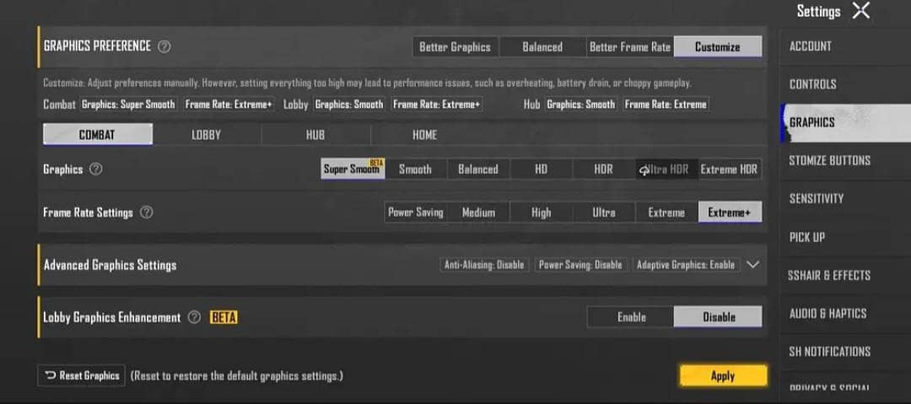Switch to the HUB tab
911x404 pixels.
pyautogui.click(x=315, y=135)
